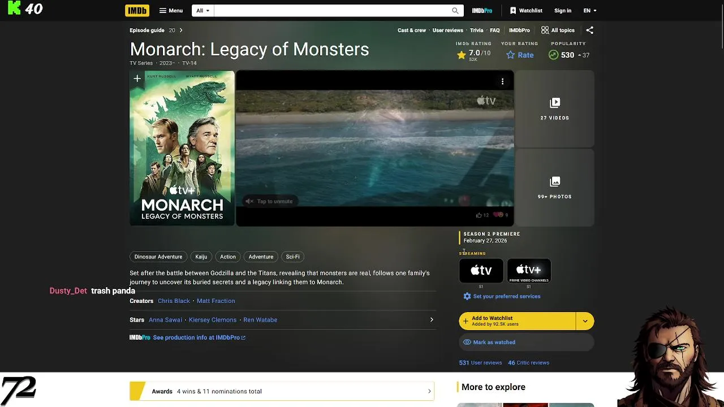Select the Dinosaur Adventure genre chip

[158, 257]
